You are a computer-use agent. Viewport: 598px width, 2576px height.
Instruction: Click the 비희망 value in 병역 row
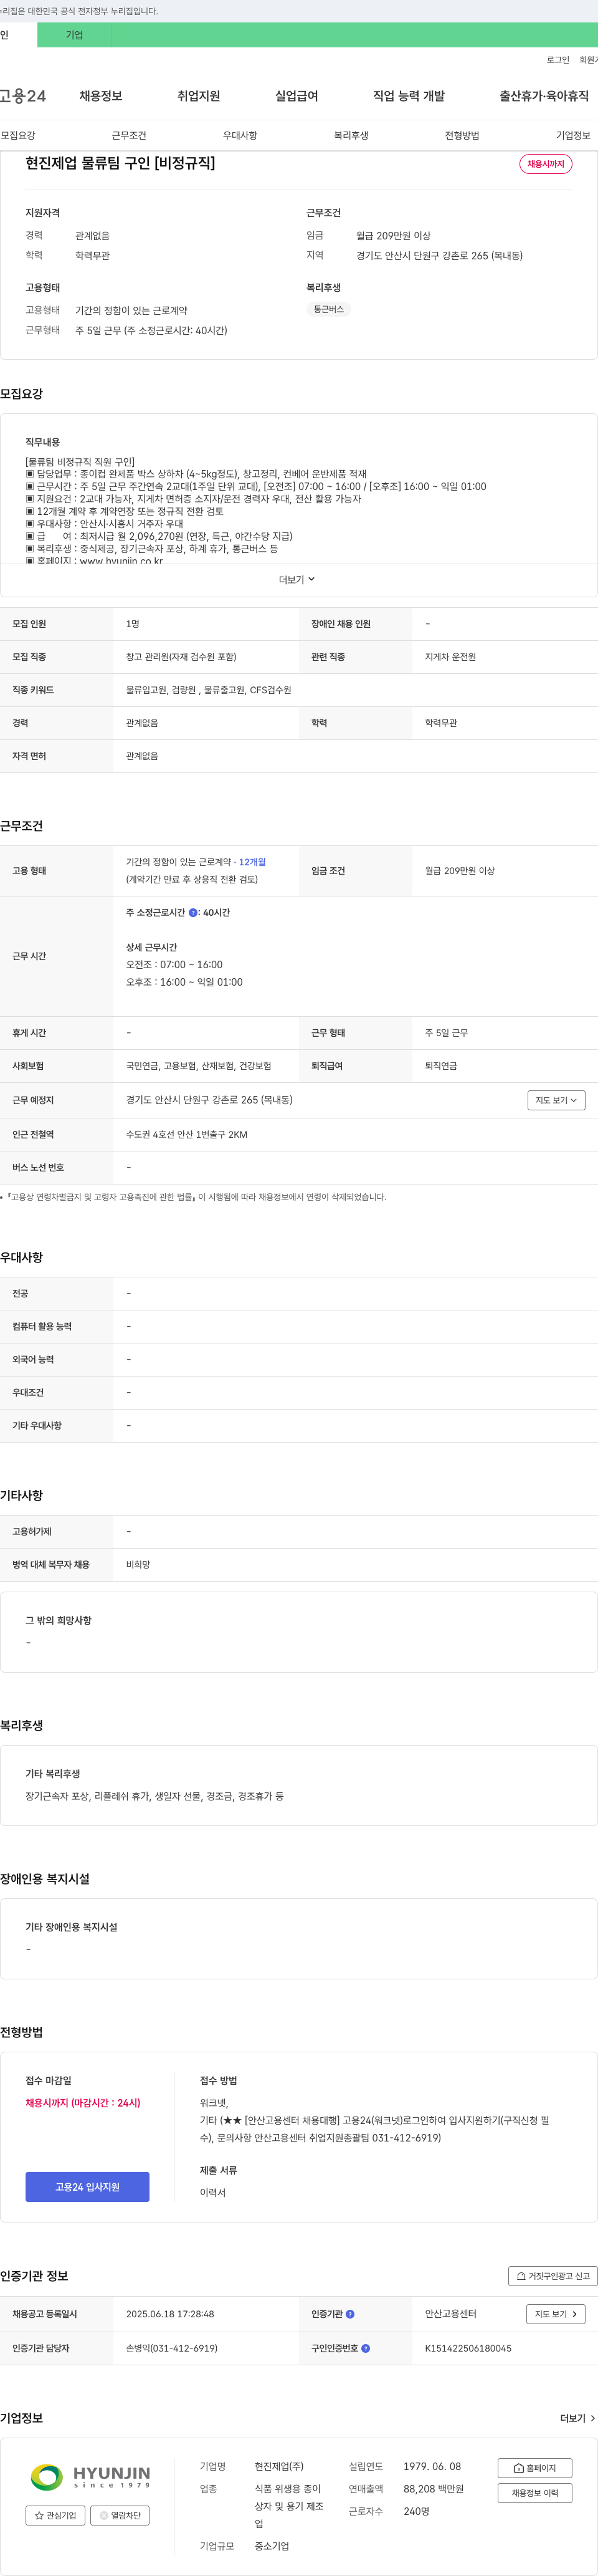(x=138, y=1565)
